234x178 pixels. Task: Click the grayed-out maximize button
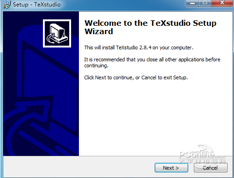[x=205, y=3]
